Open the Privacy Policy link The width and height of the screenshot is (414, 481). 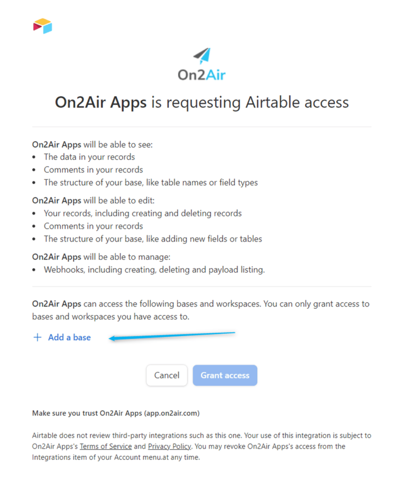[x=169, y=446]
